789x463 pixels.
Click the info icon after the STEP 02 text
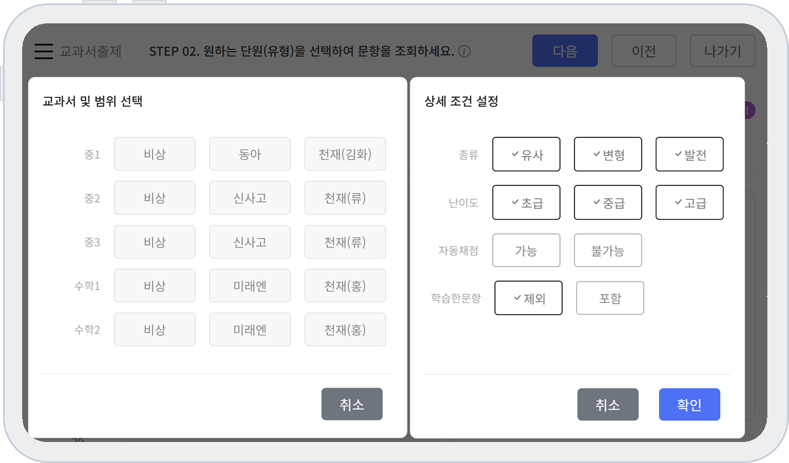click(464, 51)
